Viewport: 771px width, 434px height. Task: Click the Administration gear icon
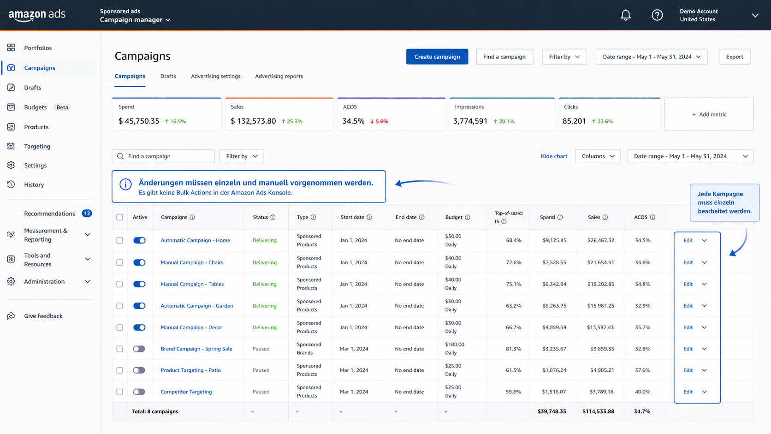pos(11,281)
